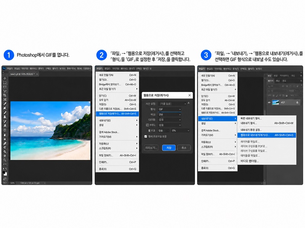Click the lock icon on the 배경 layer
Image resolution: width=305 pixels, height=228 pixels.
pos(297,102)
